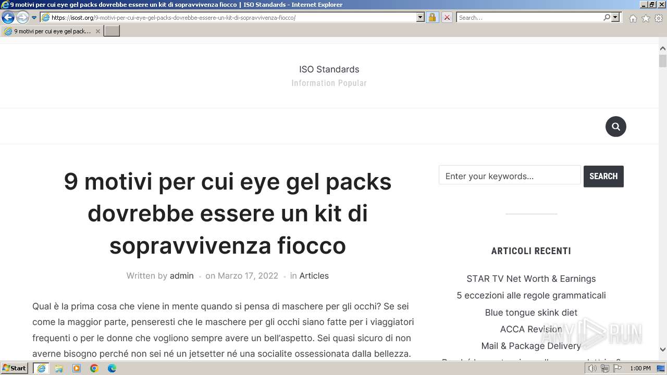Open the Tools gear icon
The width and height of the screenshot is (667, 375).
(659, 18)
